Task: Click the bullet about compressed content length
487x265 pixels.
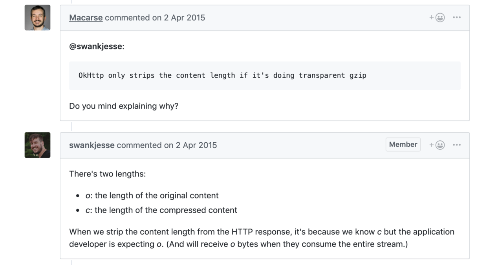Action: (x=161, y=210)
